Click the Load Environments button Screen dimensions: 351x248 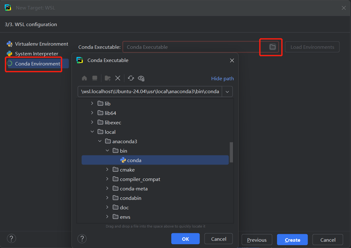click(x=312, y=47)
